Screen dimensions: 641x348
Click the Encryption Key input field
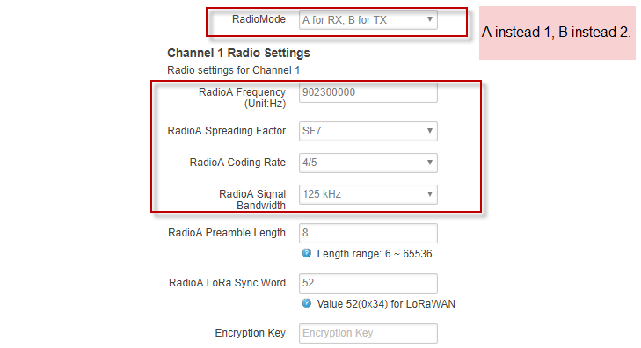(368, 333)
